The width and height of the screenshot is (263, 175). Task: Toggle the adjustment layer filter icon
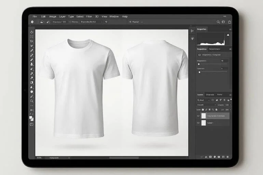[217, 100]
